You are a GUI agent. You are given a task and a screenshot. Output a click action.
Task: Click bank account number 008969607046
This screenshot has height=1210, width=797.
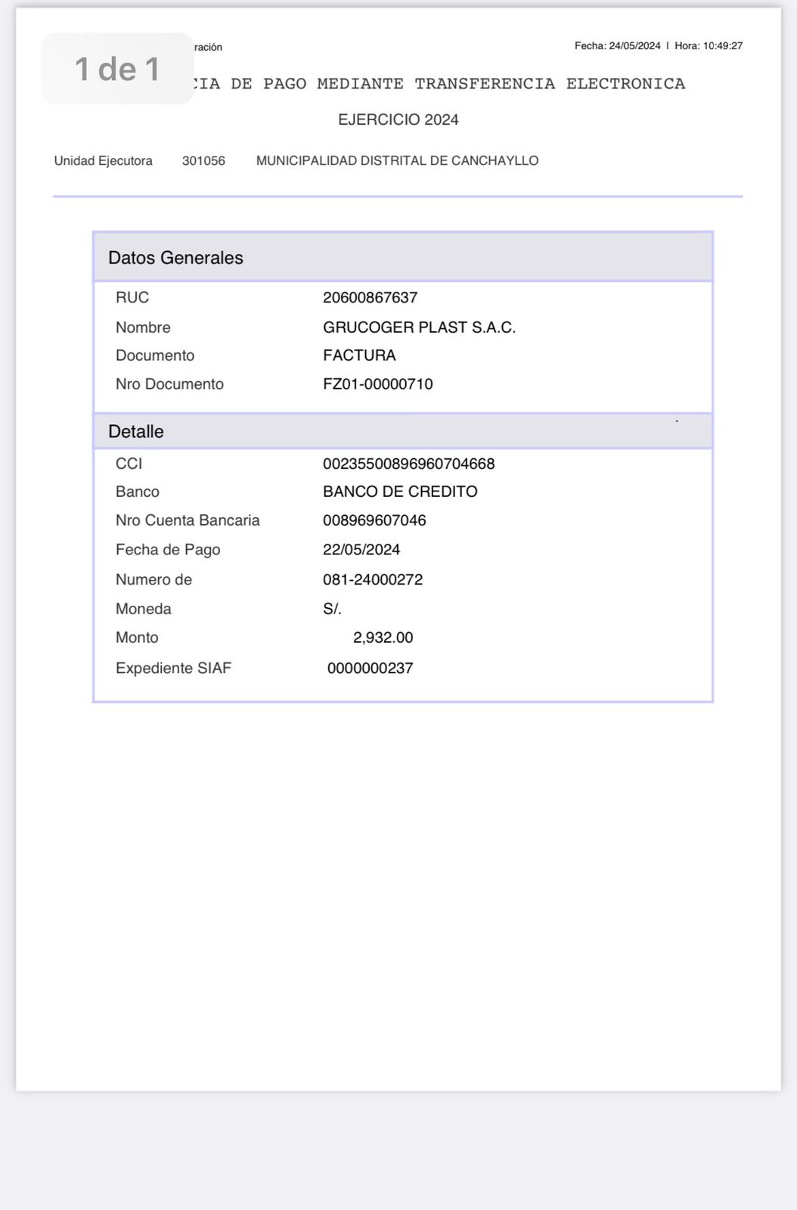pyautogui.click(x=374, y=520)
